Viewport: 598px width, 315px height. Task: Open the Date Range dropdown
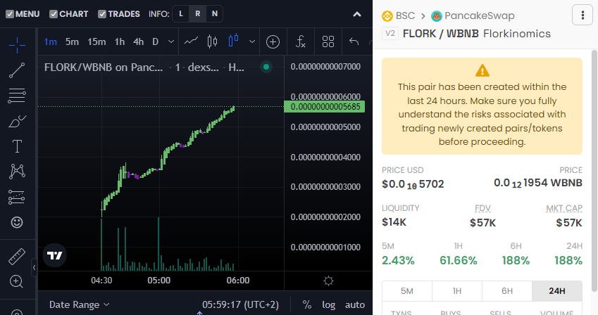tap(80, 304)
